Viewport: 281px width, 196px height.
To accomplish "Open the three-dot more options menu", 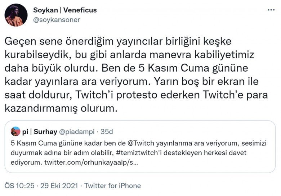I will 271,10.
